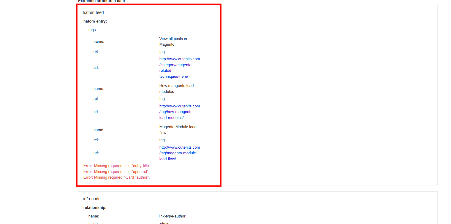Click the 'rdfa-node' heading text
The image size is (451, 224).
[x=92, y=199]
